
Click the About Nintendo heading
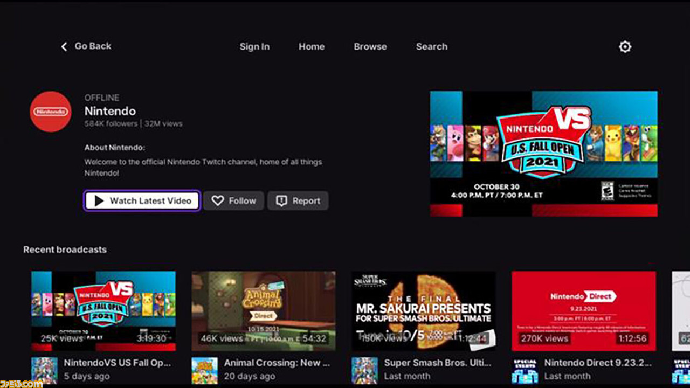point(115,147)
